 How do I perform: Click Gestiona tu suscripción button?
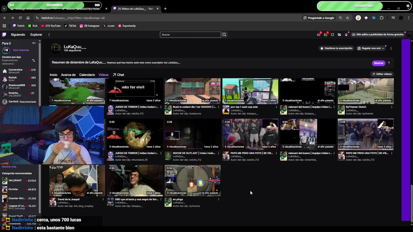pyautogui.click(x=336, y=48)
